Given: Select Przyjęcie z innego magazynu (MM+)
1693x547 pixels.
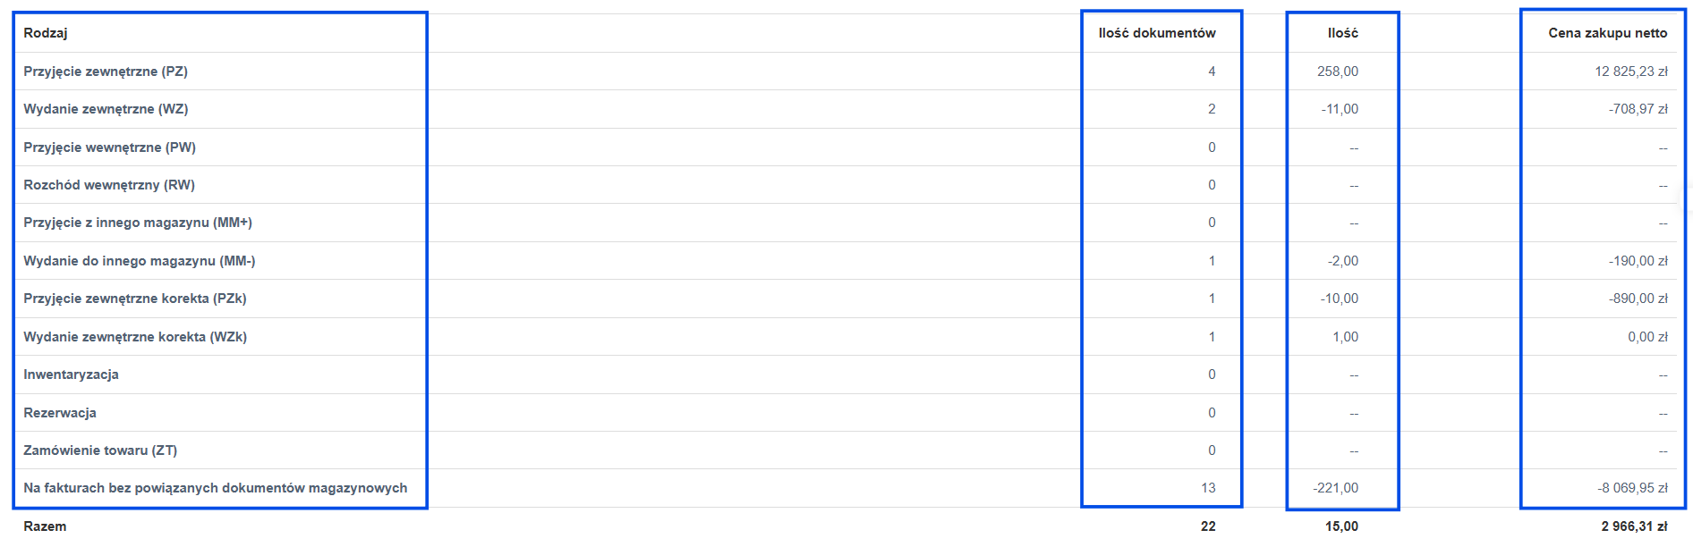Looking at the screenshot, I should click(x=846, y=223).
